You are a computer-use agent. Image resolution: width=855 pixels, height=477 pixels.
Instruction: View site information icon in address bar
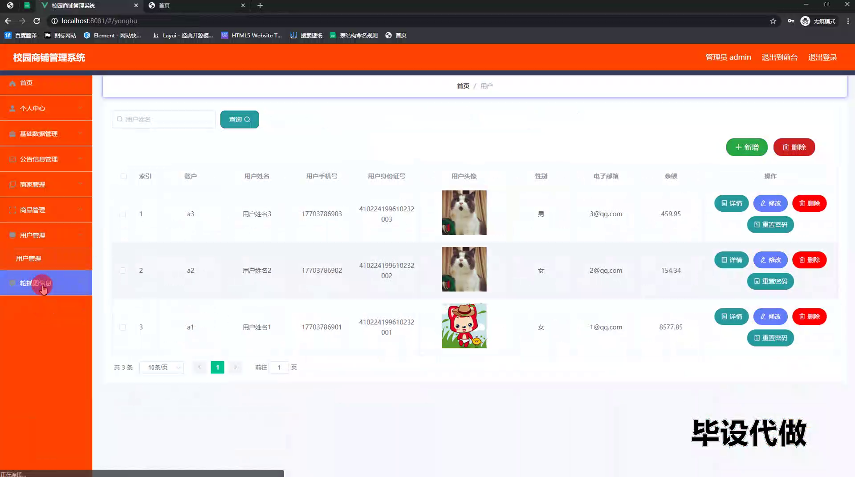pos(54,21)
